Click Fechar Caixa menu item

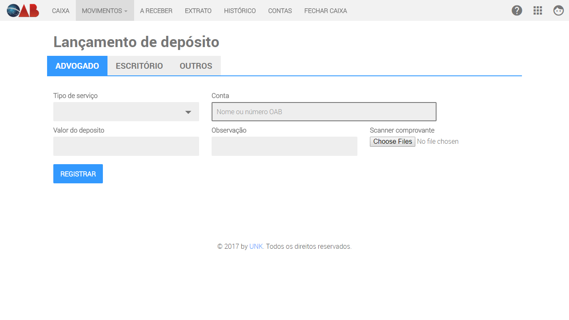pyautogui.click(x=325, y=11)
